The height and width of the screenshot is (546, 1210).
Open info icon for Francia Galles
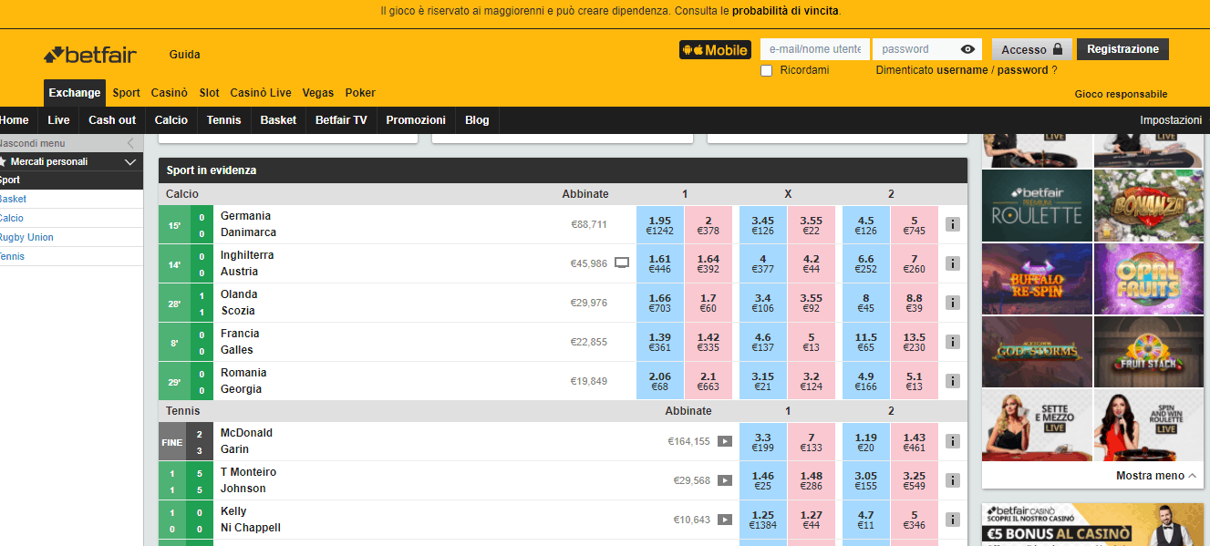pyautogui.click(x=953, y=342)
